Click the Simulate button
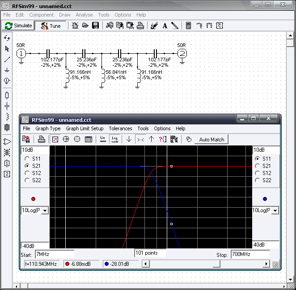Image resolution: width=296 pixels, height=290 pixels. pos(18,26)
